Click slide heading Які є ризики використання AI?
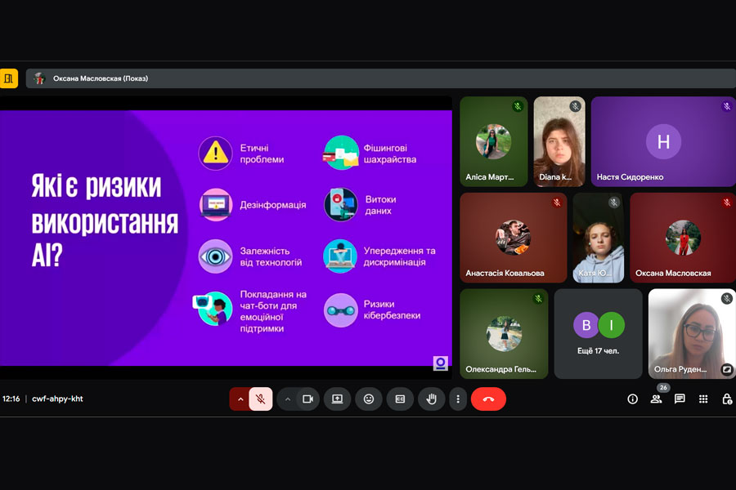The width and height of the screenshot is (736, 490). tap(105, 220)
